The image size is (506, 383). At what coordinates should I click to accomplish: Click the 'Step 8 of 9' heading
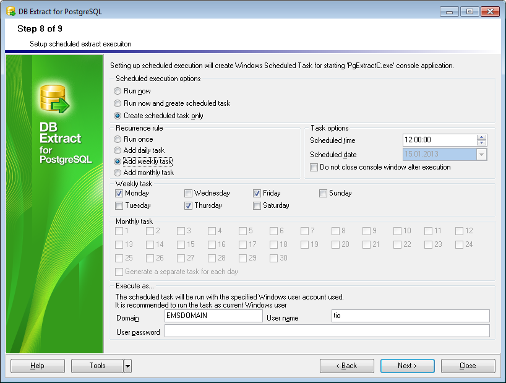(x=40, y=28)
